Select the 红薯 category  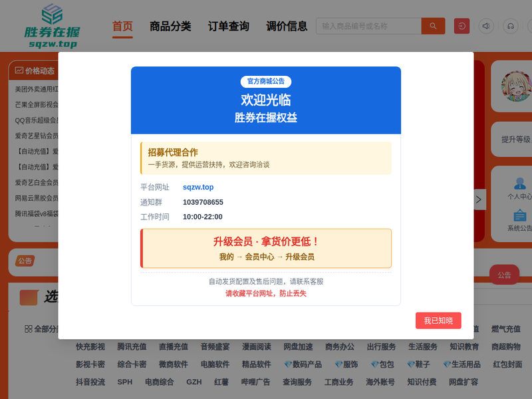point(221,382)
